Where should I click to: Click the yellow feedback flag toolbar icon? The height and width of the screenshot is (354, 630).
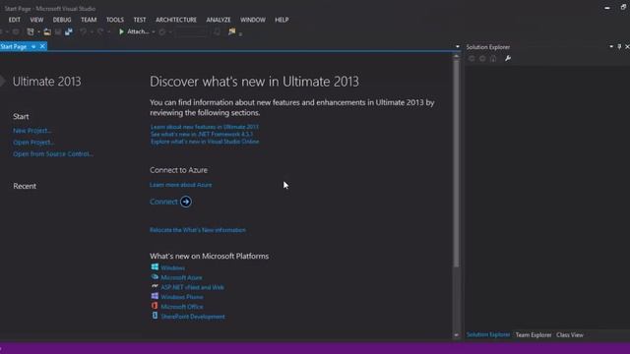coord(232,31)
